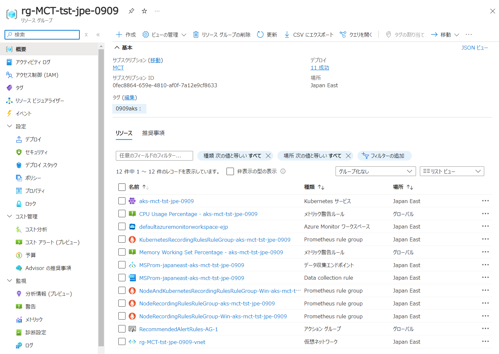Open more options ellipsis beside title
This screenshot has width=499, height=354.
(x=157, y=11)
